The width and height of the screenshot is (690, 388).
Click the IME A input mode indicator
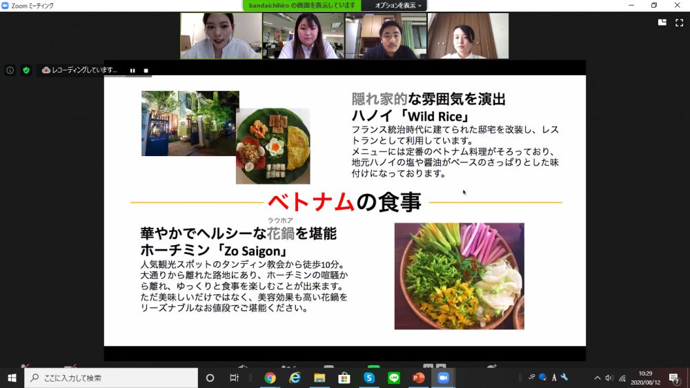pyautogui.click(x=554, y=378)
